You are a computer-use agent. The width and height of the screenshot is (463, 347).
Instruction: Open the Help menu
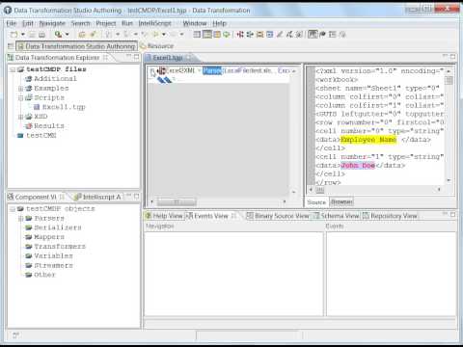[219, 23]
